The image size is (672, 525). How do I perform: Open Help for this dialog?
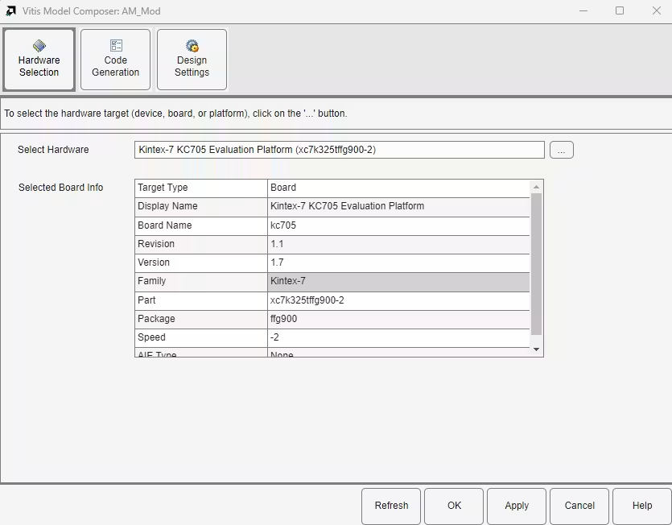(x=642, y=506)
